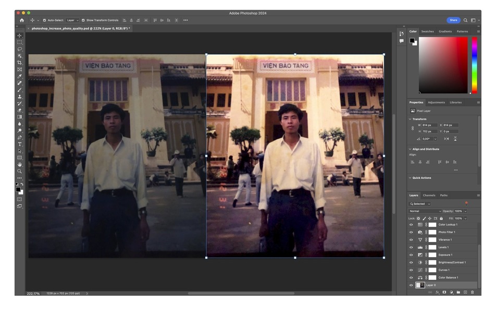This screenshot has height=315, width=496.
Task: Select the Spot Healing Brush tool
Action: click(20, 83)
